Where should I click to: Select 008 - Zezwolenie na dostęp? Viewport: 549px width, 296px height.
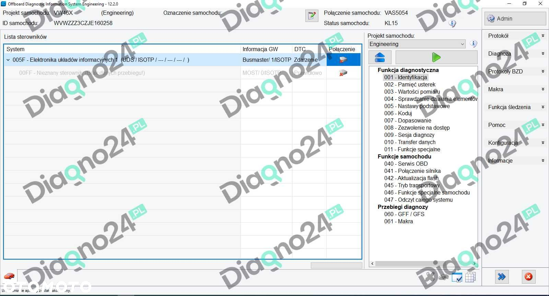coord(417,128)
